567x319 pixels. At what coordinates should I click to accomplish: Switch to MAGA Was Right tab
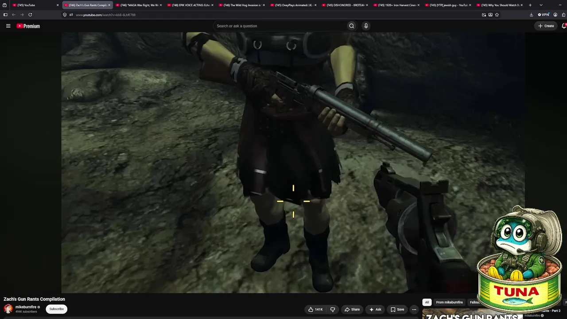click(139, 5)
